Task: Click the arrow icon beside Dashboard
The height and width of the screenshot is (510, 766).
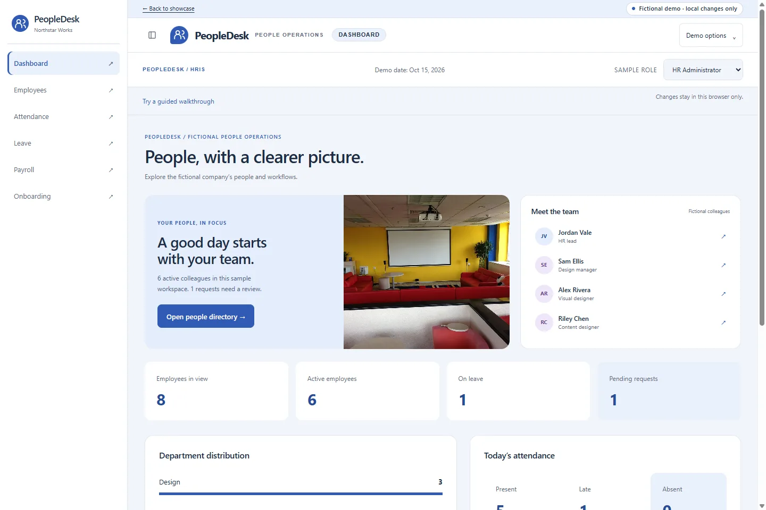Action: [x=111, y=64]
